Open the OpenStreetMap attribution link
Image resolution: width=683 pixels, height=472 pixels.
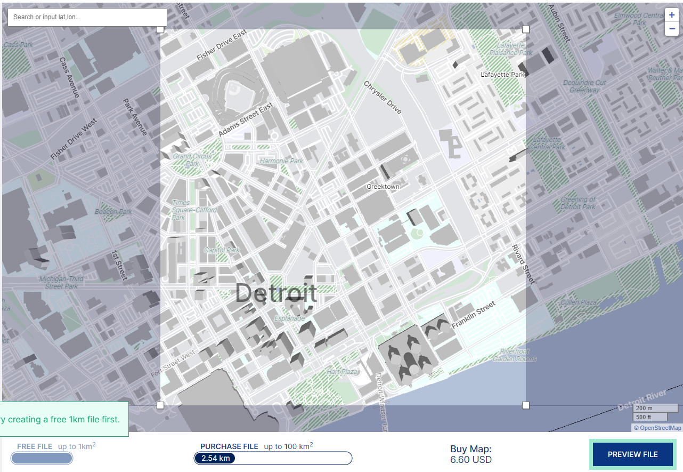[658, 427]
